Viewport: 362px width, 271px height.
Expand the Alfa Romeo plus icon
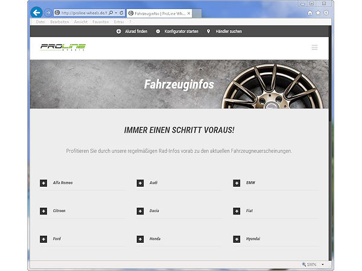[x=43, y=183]
